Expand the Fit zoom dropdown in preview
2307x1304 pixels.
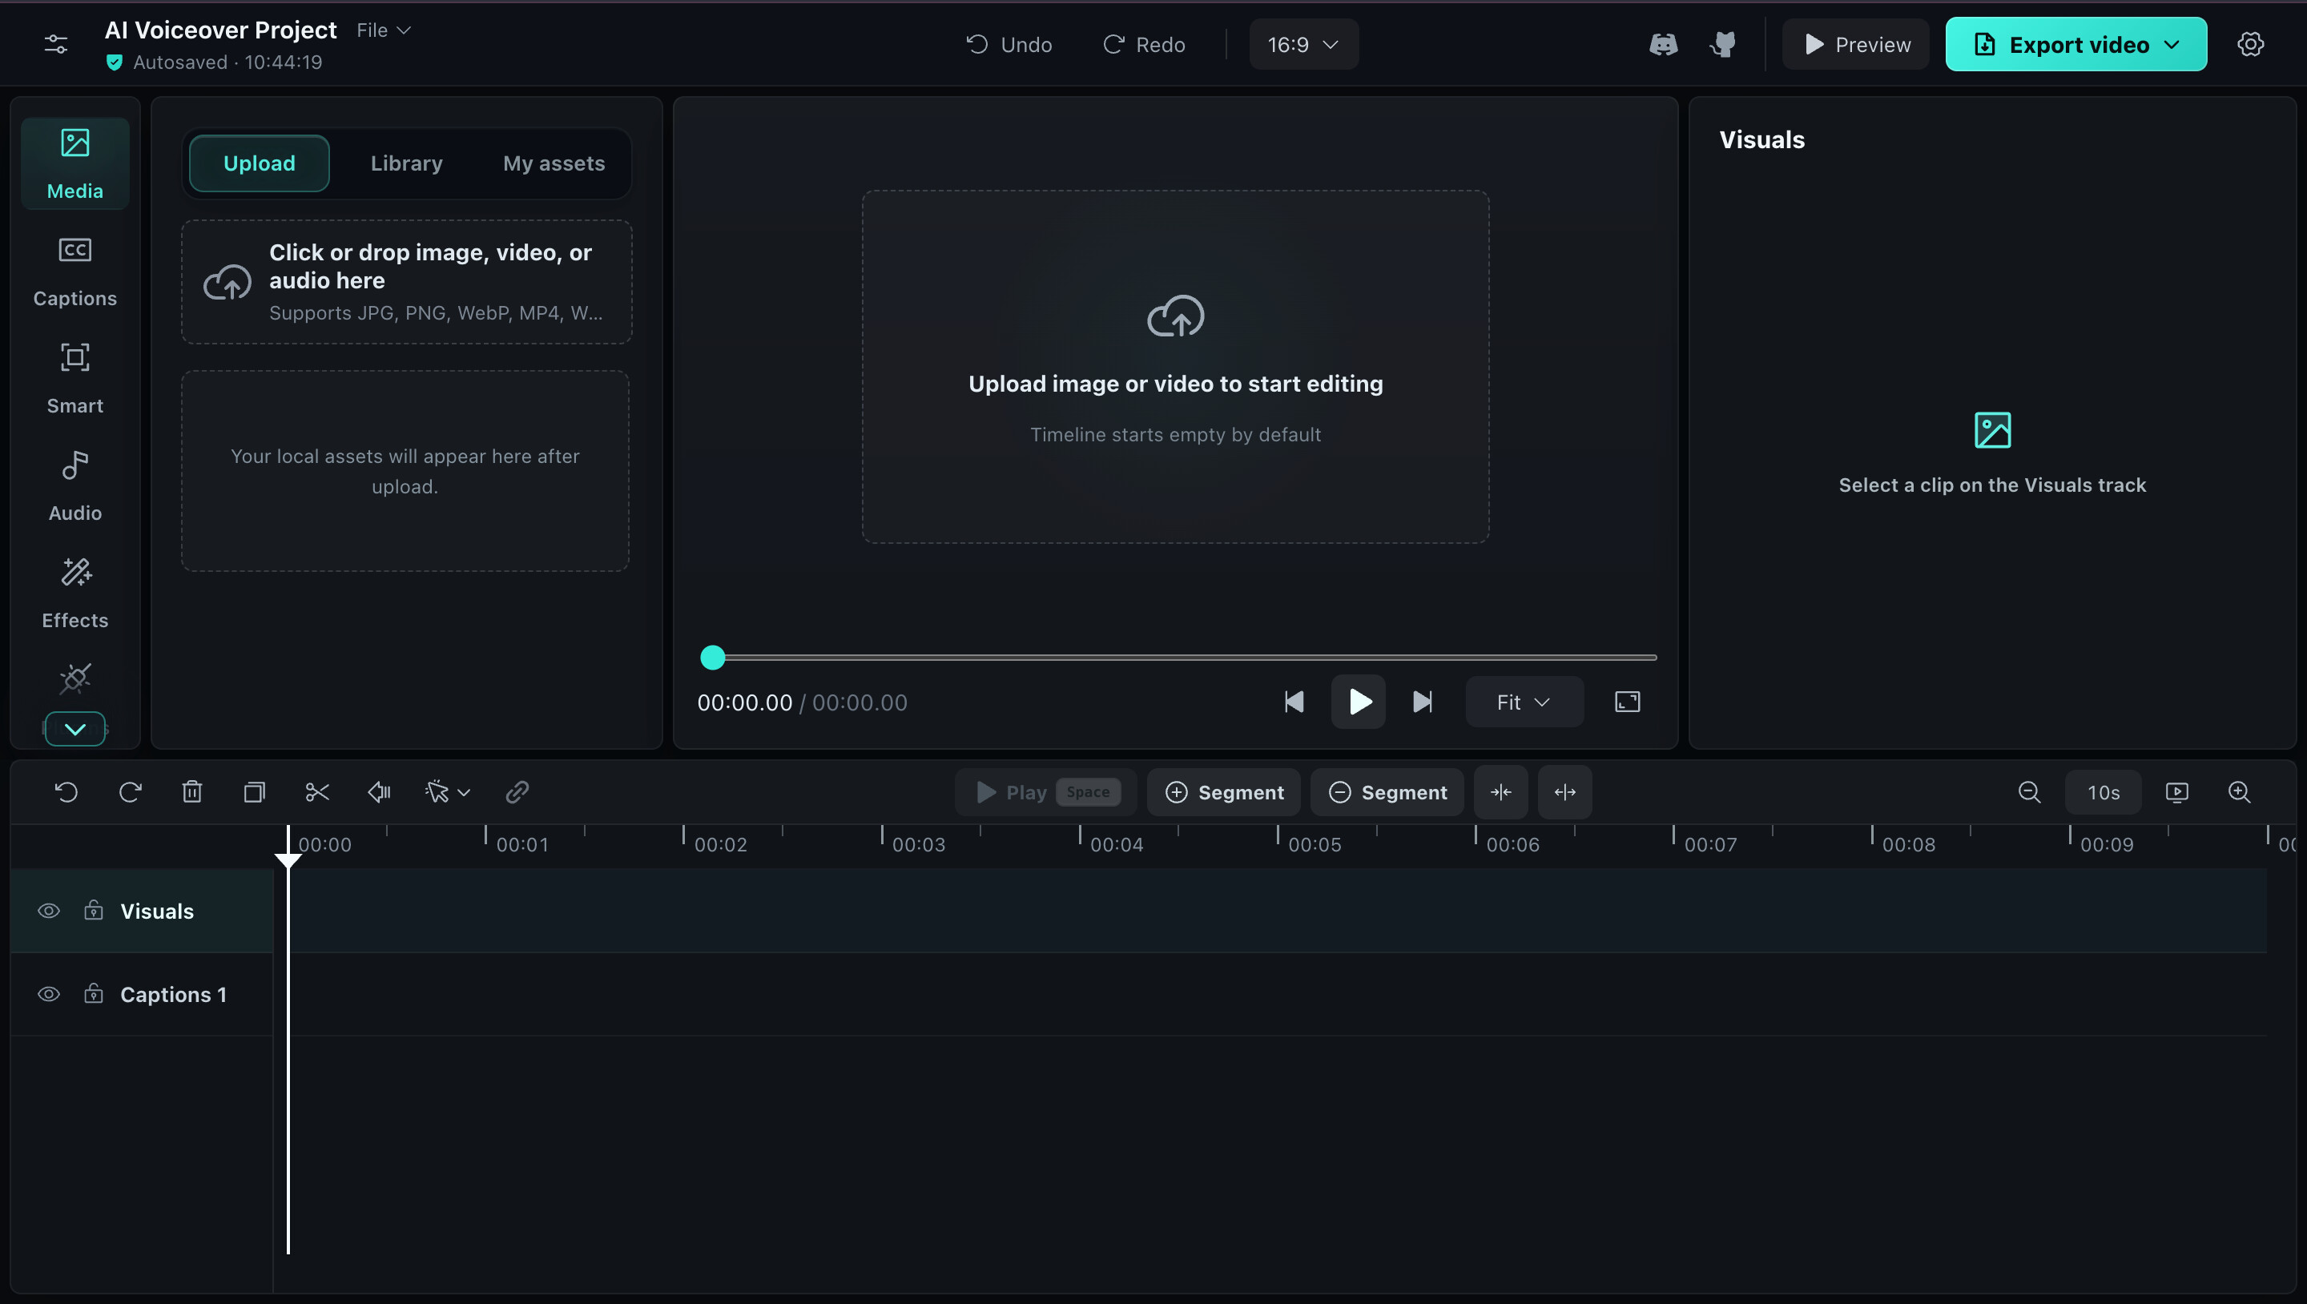click(x=1524, y=702)
